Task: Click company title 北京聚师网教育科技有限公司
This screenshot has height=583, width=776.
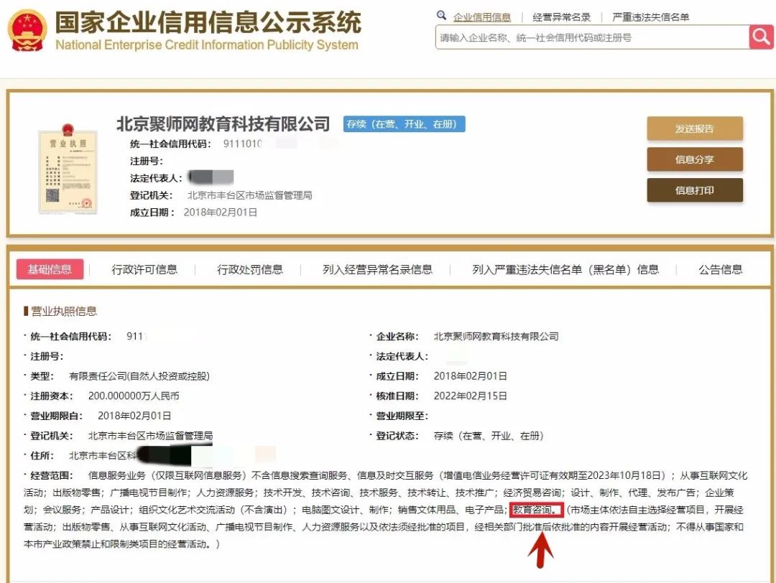Action: (223, 123)
